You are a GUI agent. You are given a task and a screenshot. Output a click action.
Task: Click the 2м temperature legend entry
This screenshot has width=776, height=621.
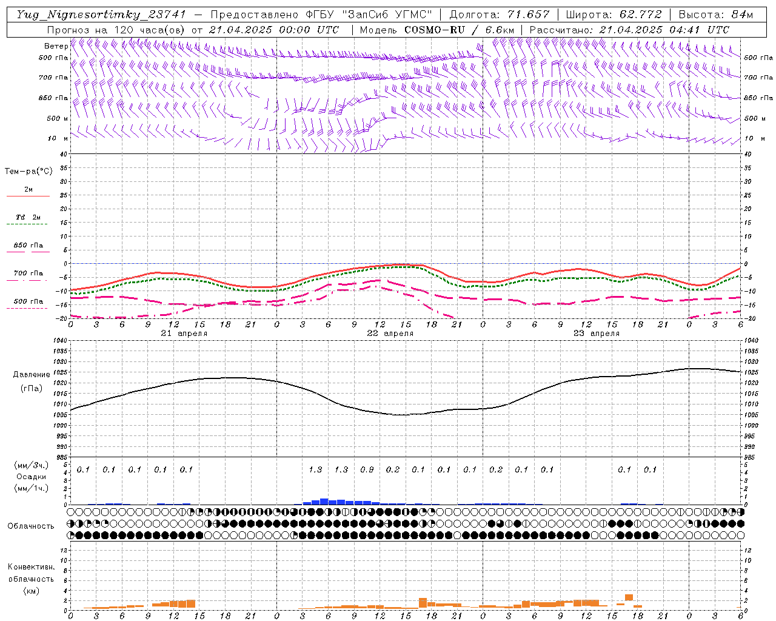point(28,190)
